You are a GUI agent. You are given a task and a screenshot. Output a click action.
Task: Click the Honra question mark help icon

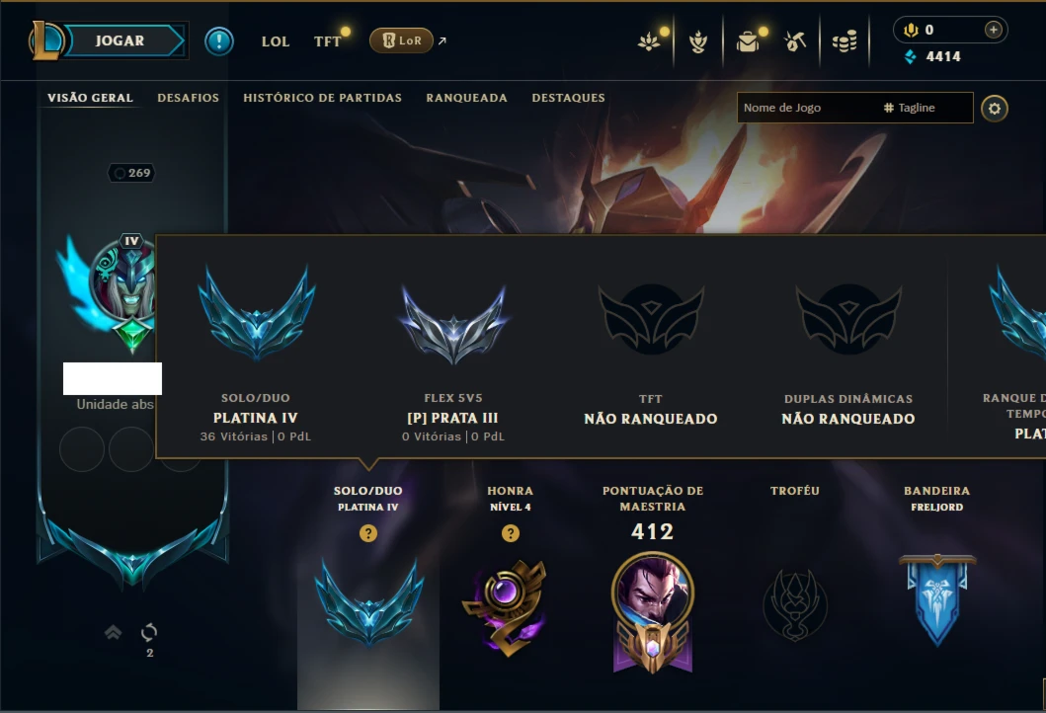(511, 533)
